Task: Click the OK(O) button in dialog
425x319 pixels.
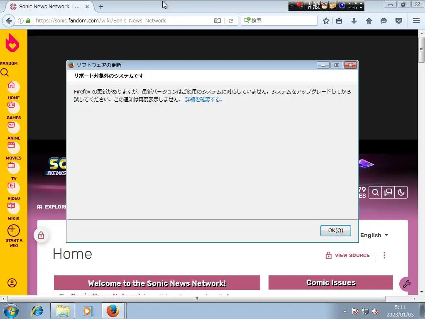Action: pyautogui.click(x=335, y=231)
